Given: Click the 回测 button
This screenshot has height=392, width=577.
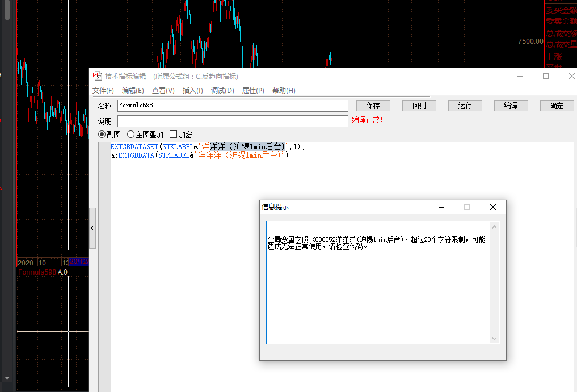Looking at the screenshot, I should coord(419,106).
